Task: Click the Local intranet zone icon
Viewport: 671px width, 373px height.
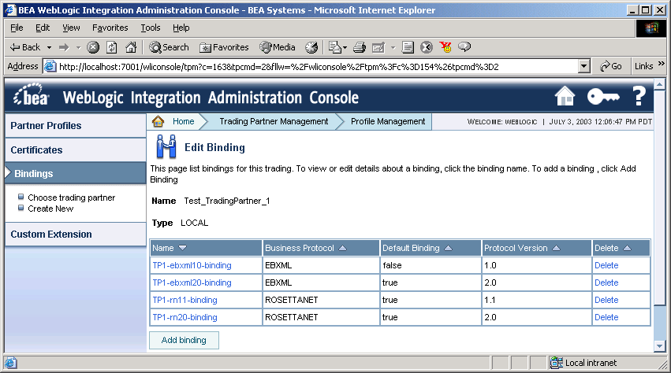Action: [x=557, y=363]
